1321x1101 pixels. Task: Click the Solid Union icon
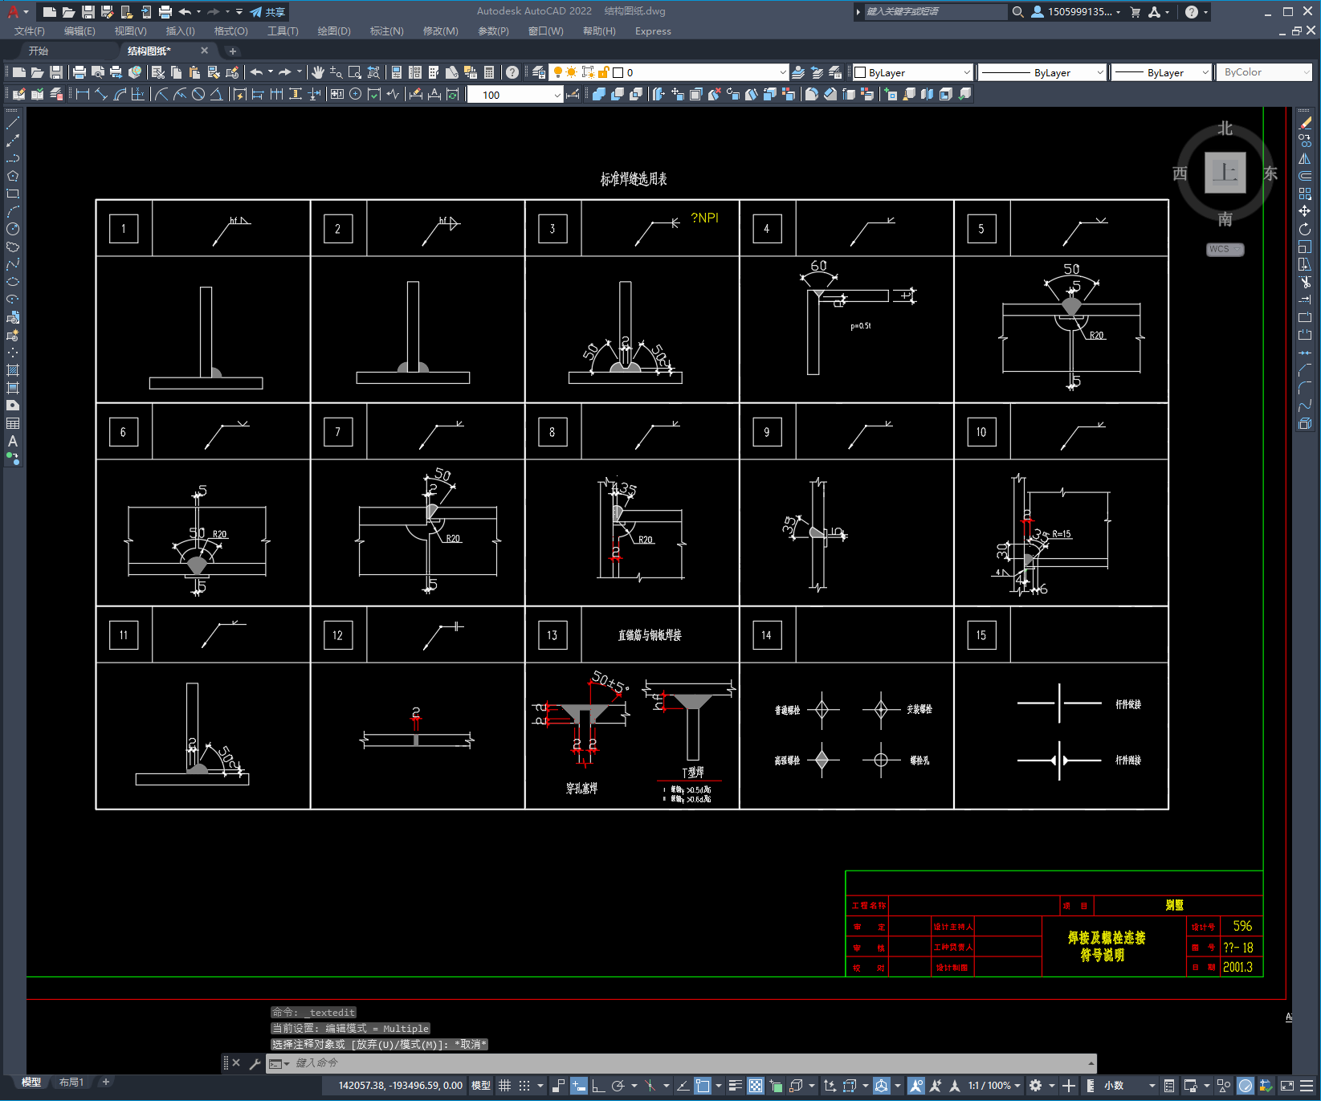(599, 94)
